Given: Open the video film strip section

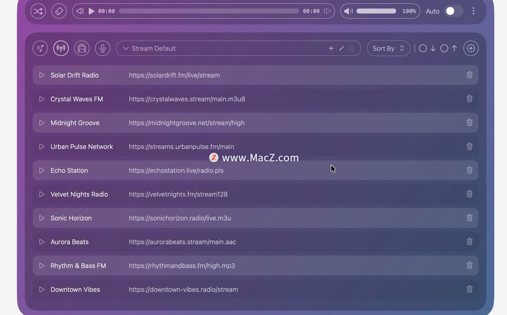Looking at the screenshot, I should (x=82, y=48).
